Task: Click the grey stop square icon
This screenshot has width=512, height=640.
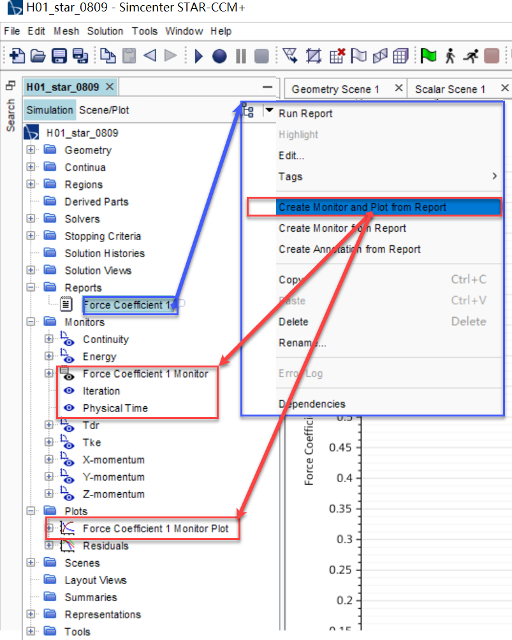Action: pyautogui.click(x=261, y=56)
